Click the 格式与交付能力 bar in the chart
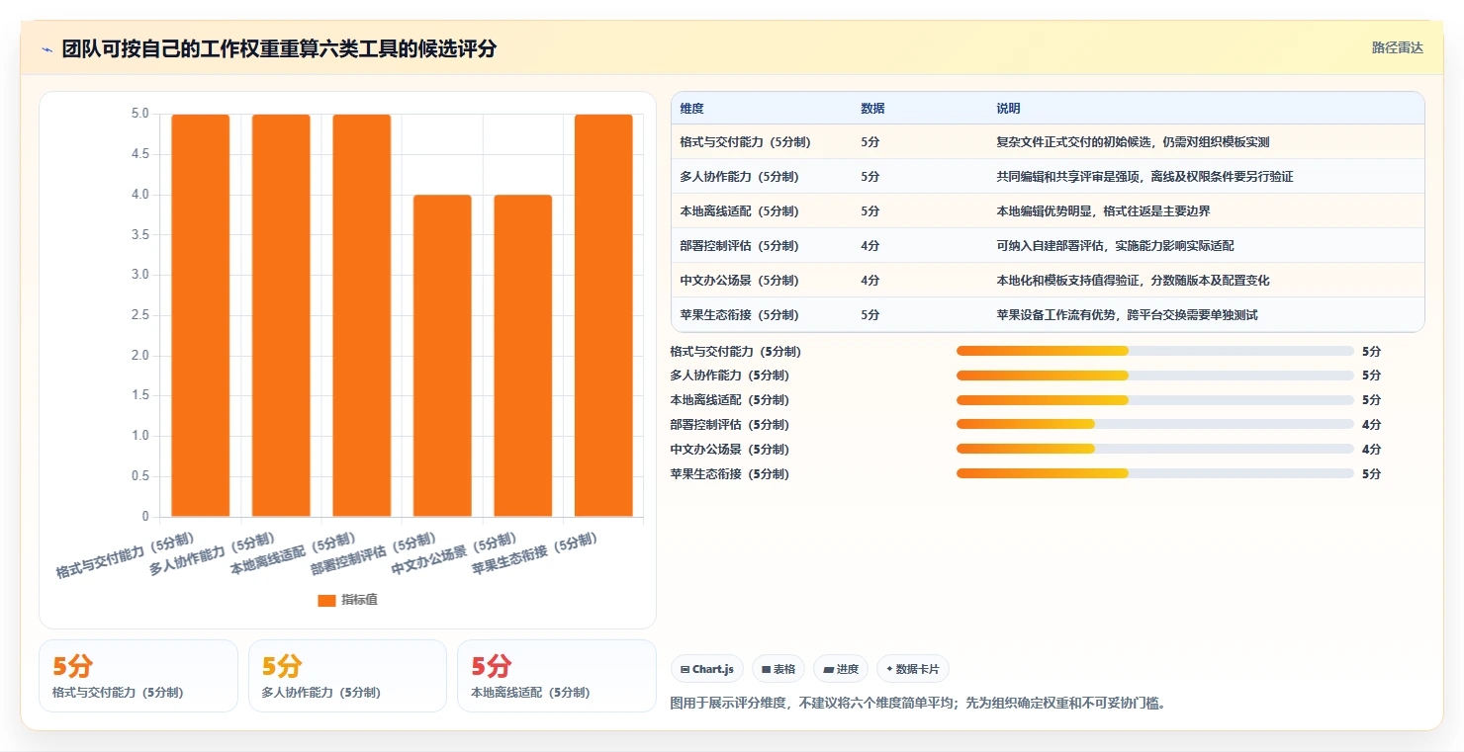 pyautogui.click(x=201, y=315)
